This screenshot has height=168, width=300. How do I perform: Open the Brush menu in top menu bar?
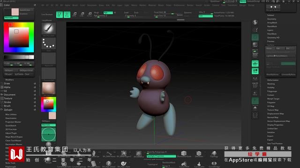point(75,5)
